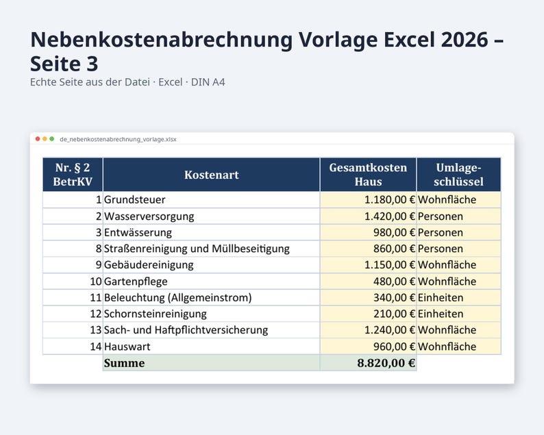Click the subtitle 'Echte Seite aus der Datei'
The height and width of the screenshot is (435, 544).
(x=90, y=82)
